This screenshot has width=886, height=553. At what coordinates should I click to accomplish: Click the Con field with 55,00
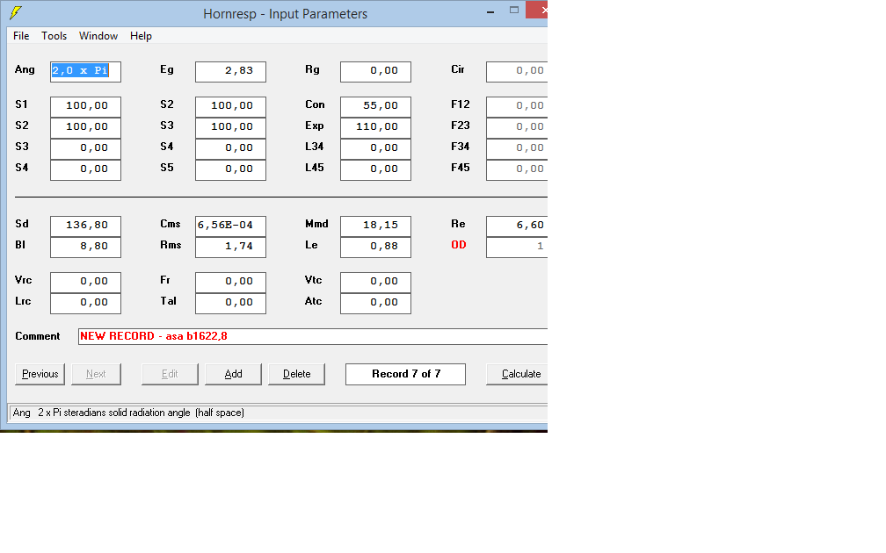[x=376, y=107]
